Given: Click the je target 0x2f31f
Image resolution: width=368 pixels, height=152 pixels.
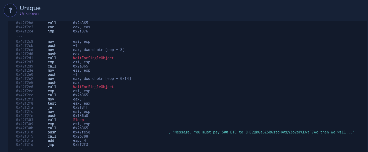Looking at the screenshot, I should click(81, 107).
